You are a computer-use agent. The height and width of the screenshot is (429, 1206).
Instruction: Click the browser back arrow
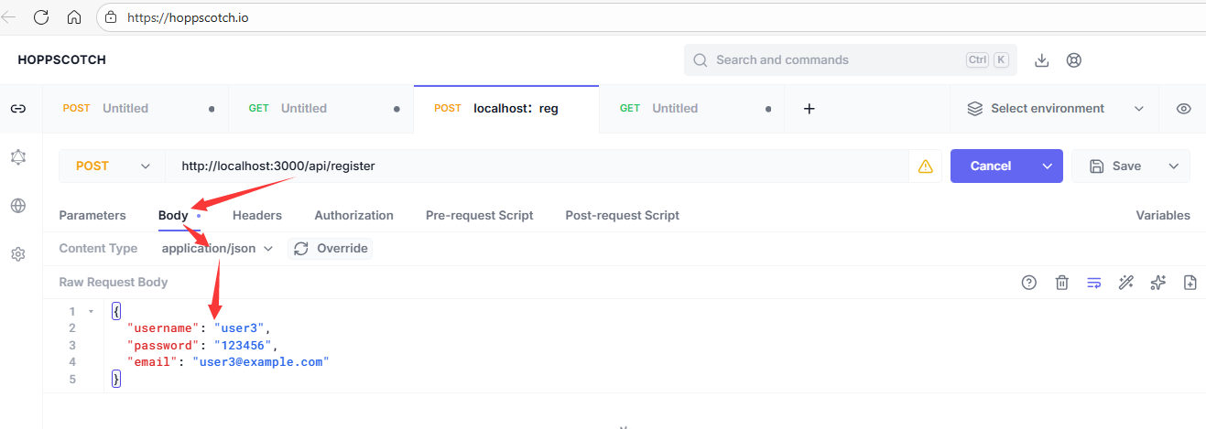coord(8,16)
